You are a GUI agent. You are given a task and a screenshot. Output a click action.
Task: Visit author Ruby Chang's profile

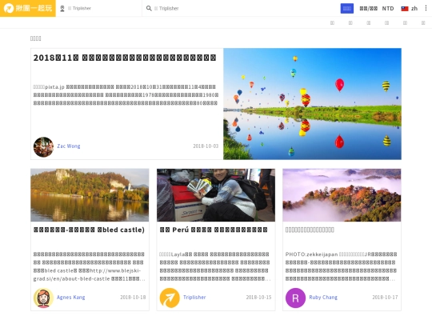[323, 298]
